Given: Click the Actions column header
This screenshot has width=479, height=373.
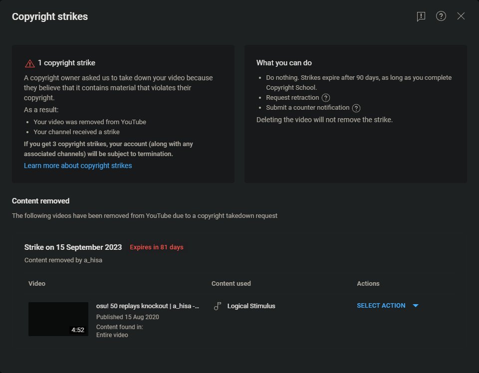Looking at the screenshot, I should point(368,284).
